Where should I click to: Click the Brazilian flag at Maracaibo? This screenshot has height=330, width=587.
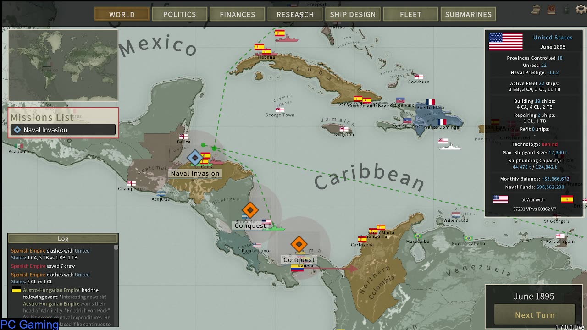tap(417, 236)
